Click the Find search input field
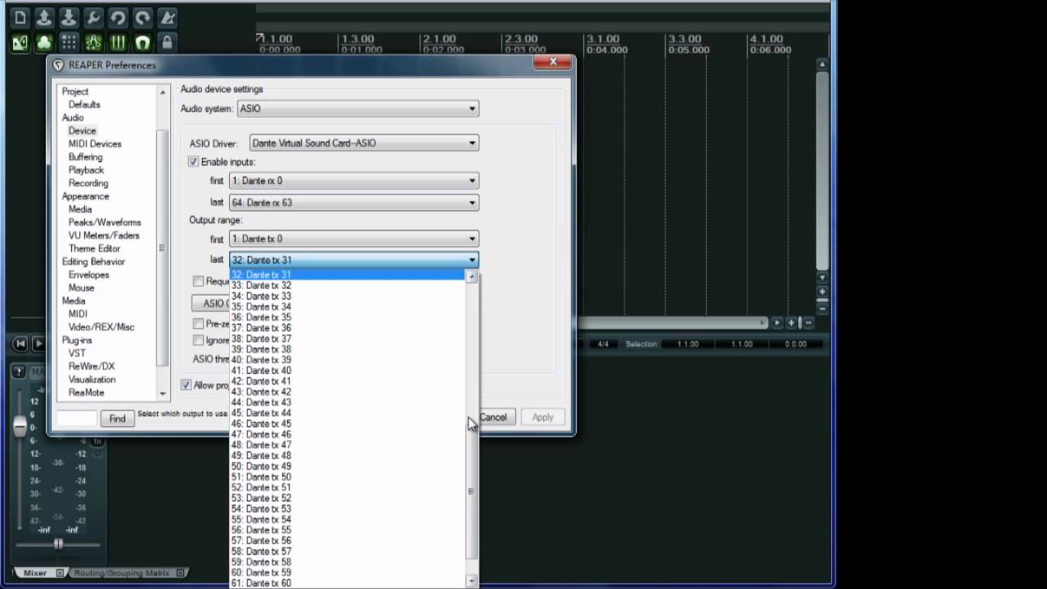Screen dimensions: 1047x589 [77, 419]
